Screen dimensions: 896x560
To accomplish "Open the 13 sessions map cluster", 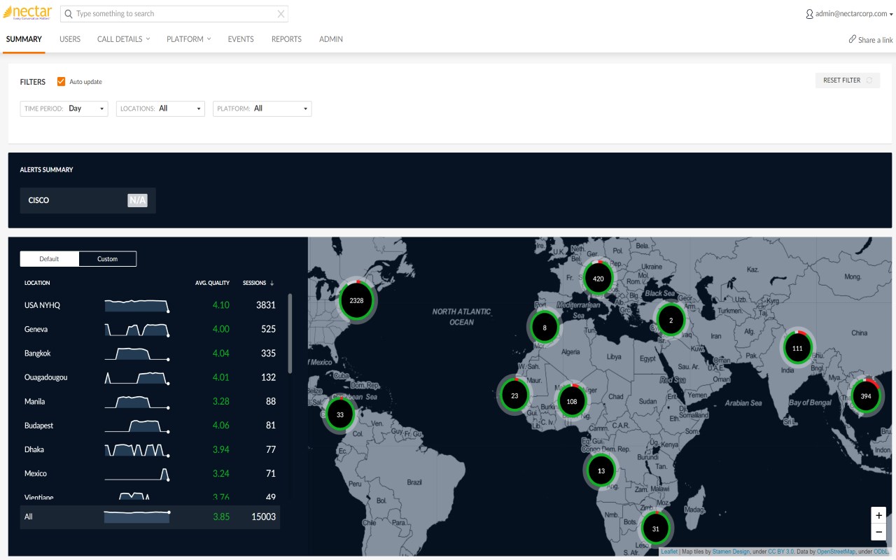I will click(601, 471).
